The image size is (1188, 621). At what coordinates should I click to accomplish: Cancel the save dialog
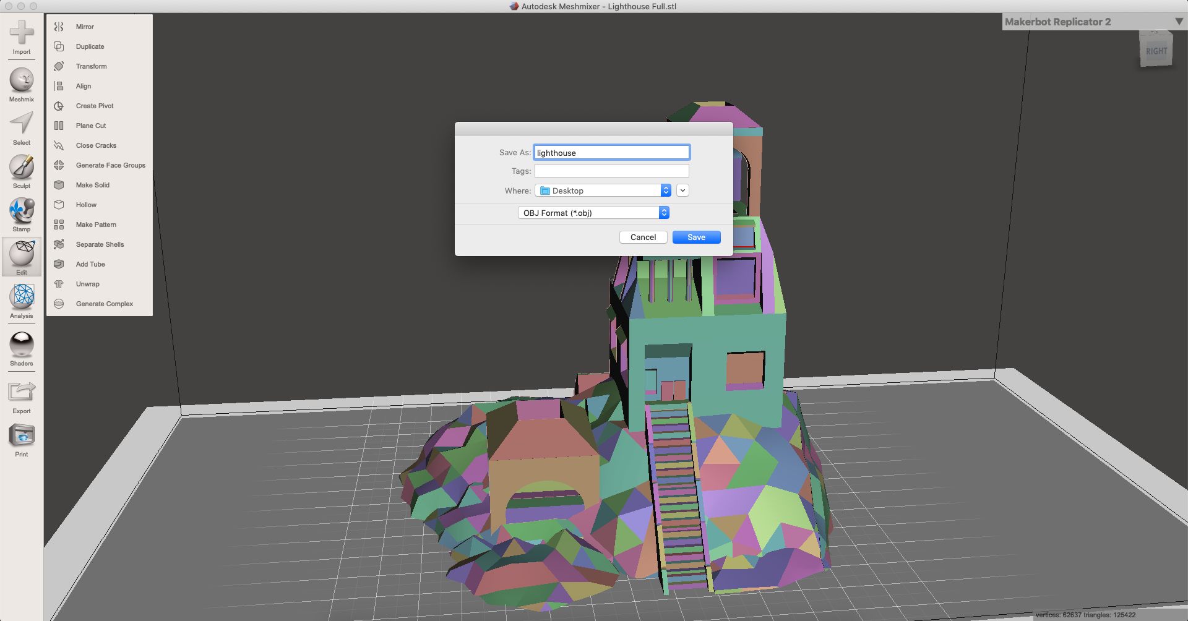coord(643,238)
